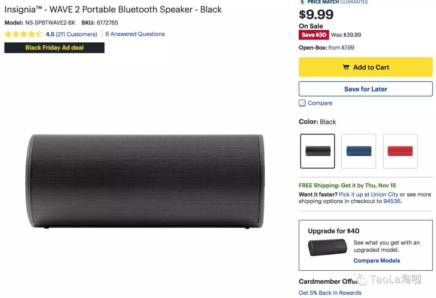This screenshot has height=298, width=436.
Task: Click the Save $30 badge
Action: (314, 35)
